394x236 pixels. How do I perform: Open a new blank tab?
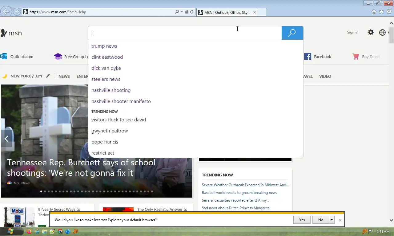coord(262,12)
